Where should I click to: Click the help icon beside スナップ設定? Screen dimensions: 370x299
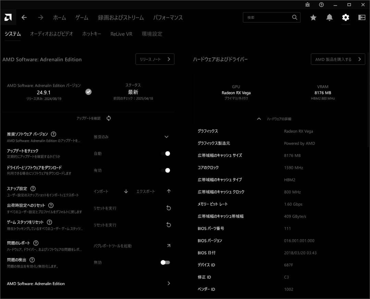point(33,188)
